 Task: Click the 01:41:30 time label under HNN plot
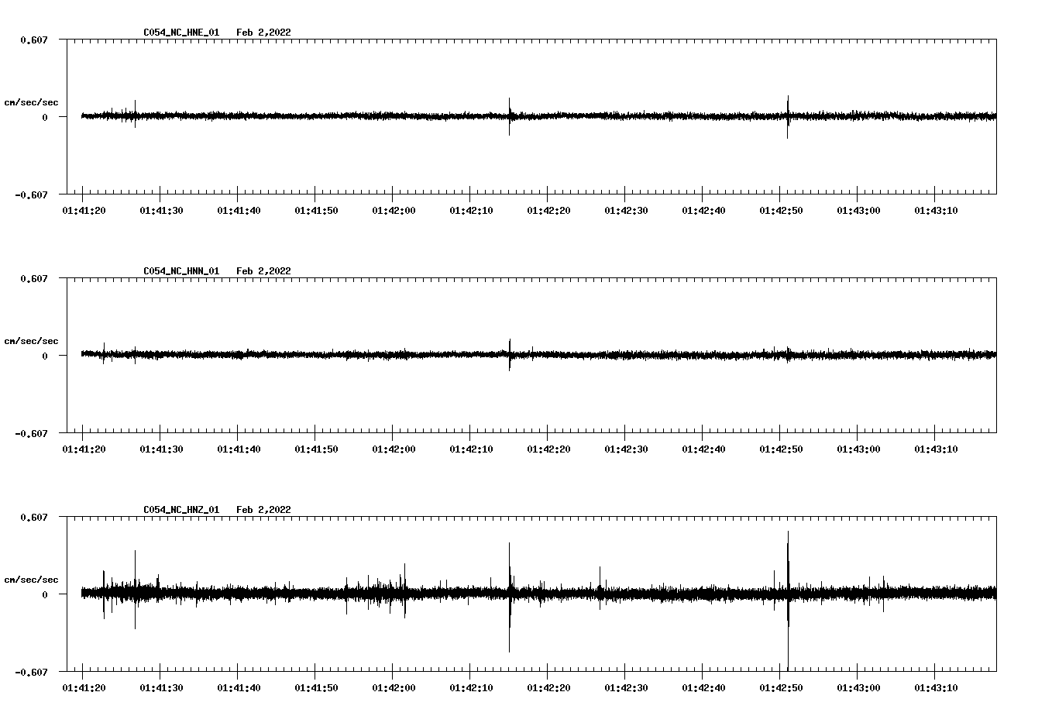[161, 449]
